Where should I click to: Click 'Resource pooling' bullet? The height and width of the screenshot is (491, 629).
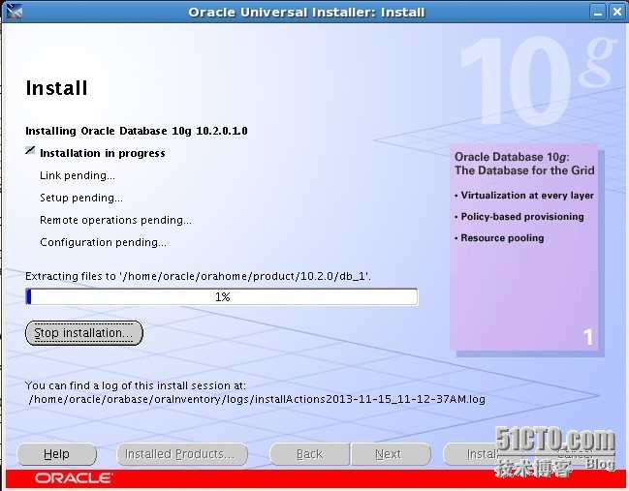(499, 237)
